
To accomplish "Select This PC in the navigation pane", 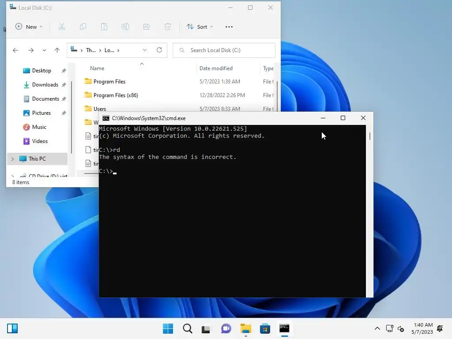I will pos(37,159).
